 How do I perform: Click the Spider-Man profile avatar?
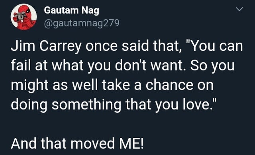pyautogui.click(x=24, y=17)
